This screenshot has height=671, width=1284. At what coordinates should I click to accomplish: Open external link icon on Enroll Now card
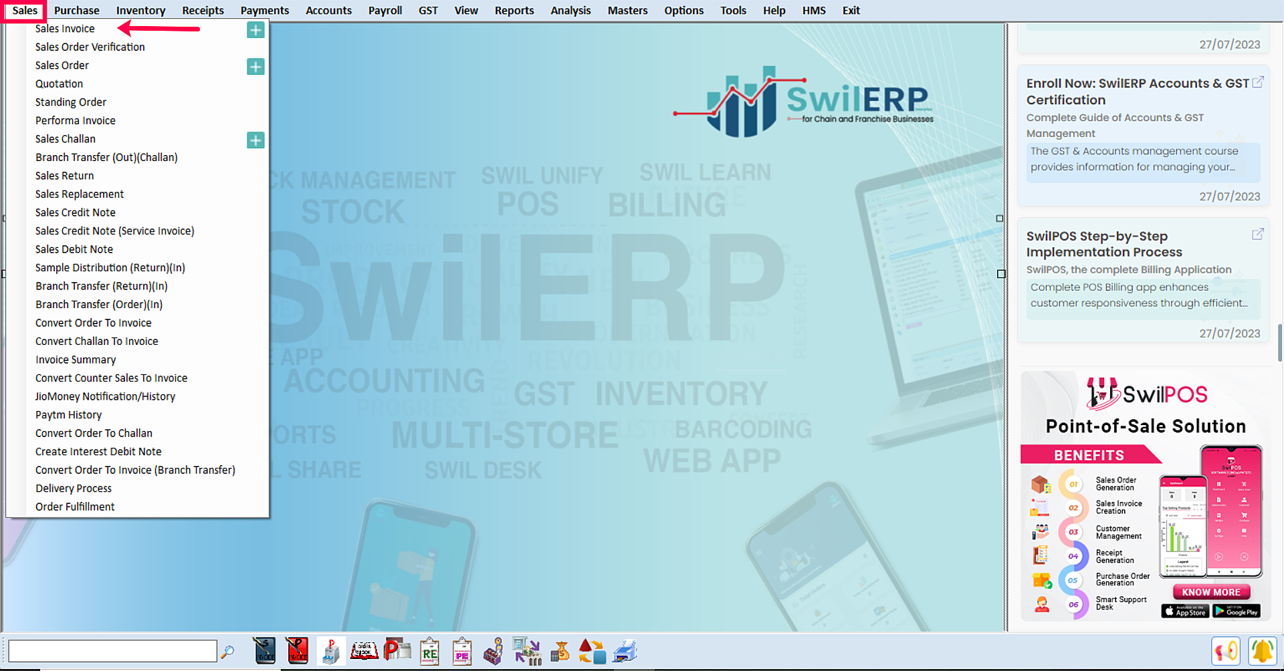[1258, 82]
